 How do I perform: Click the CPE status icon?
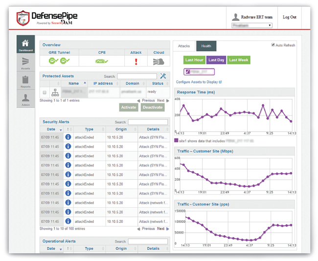coord(102,61)
